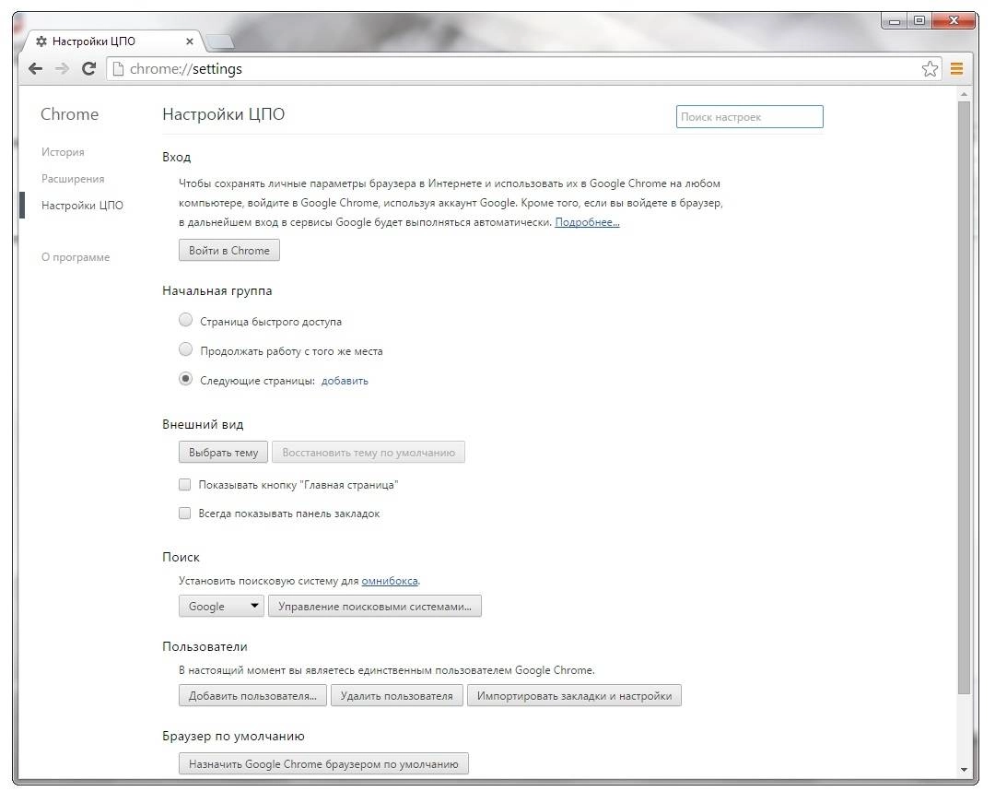The width and height of the screenshot is (995, 803).
Task: Click Восстановить тему по умолчанию button
Action: [369, 453]
